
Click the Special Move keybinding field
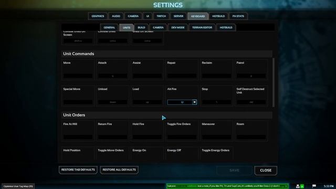pyautogui.click(x=78, y=102)
